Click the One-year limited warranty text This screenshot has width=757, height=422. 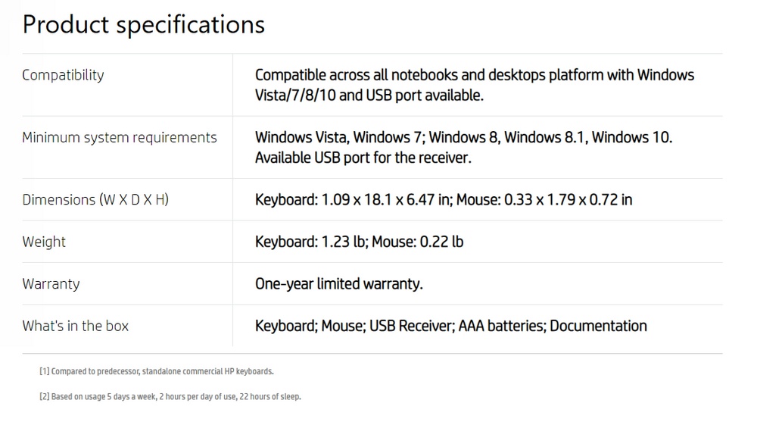[339, 284]
